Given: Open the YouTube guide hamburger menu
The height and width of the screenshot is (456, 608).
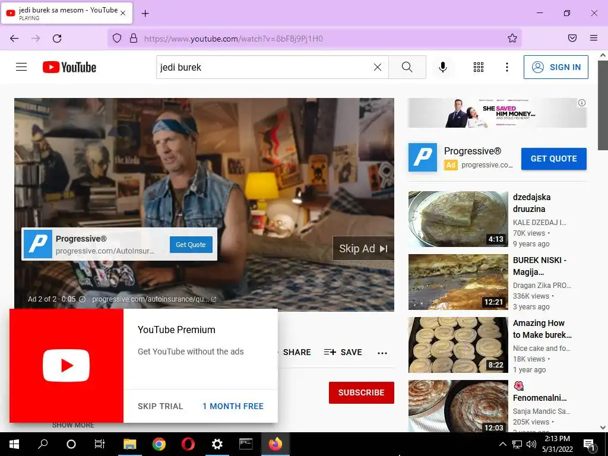Looking at the screenshot, I should (21, 67).
